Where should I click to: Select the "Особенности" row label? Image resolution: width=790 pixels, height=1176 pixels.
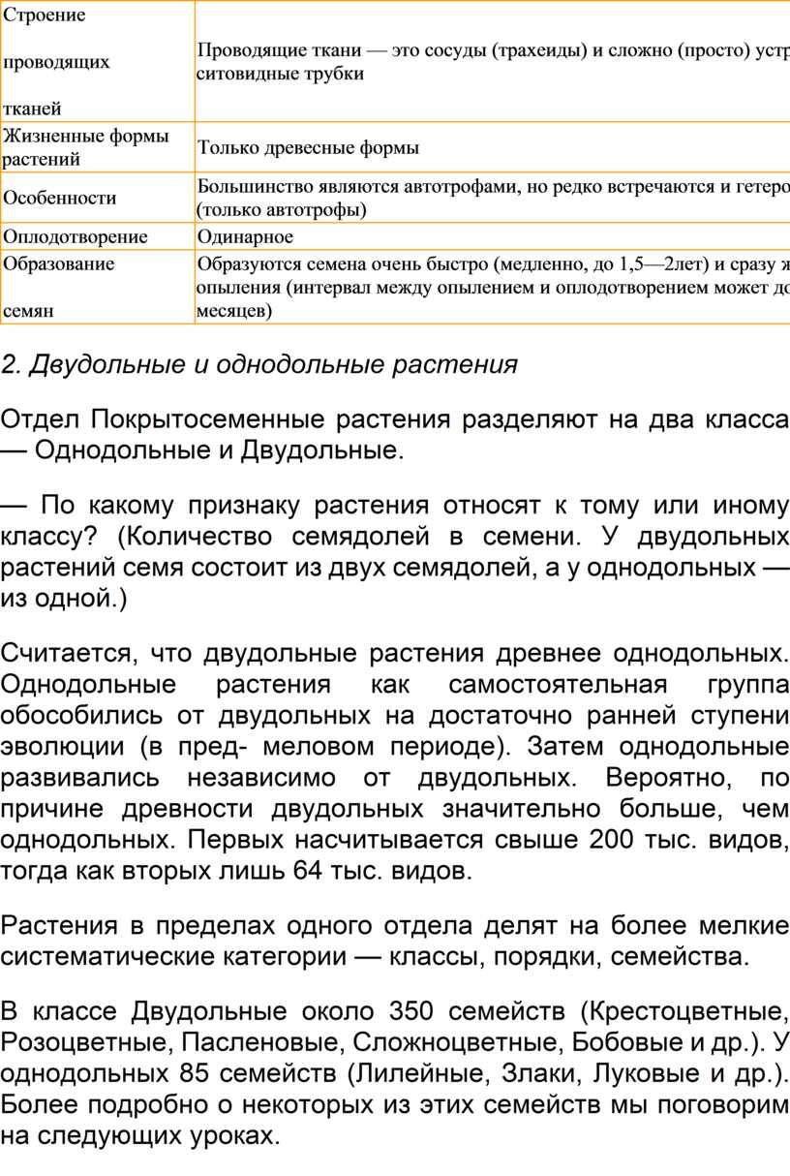click(60, 198)
